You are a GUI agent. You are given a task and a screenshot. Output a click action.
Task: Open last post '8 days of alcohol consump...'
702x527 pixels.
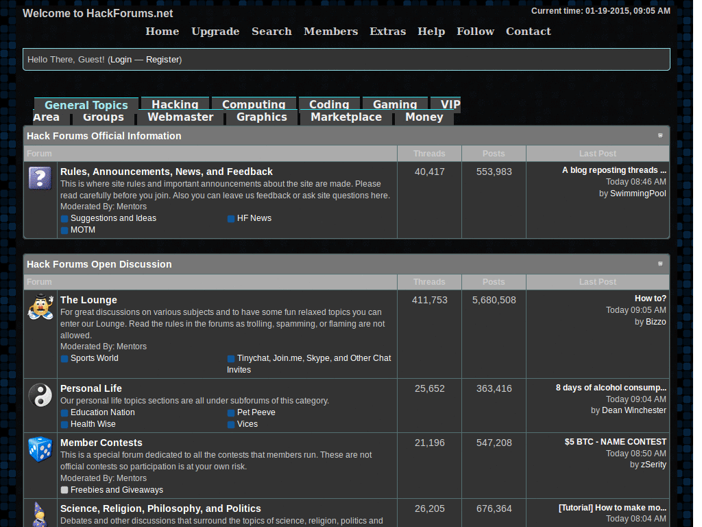click(611, 388)
